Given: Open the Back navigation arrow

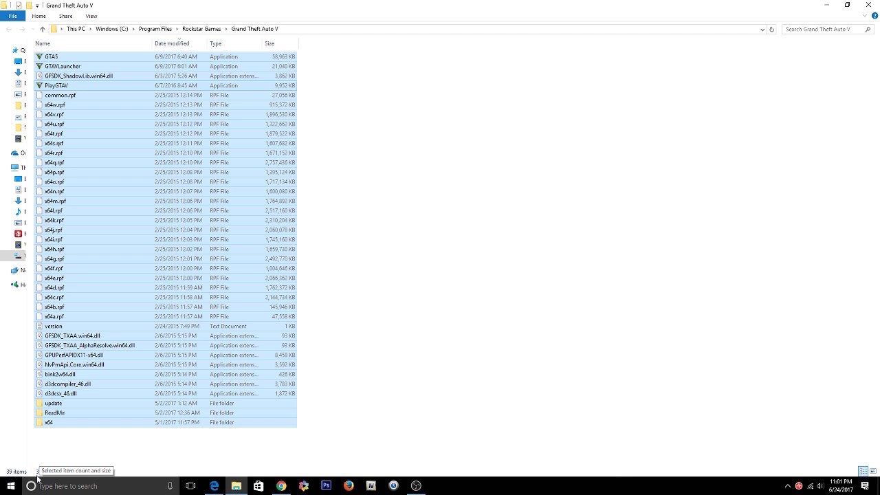Looking at the screenshot, I should 8,29.
